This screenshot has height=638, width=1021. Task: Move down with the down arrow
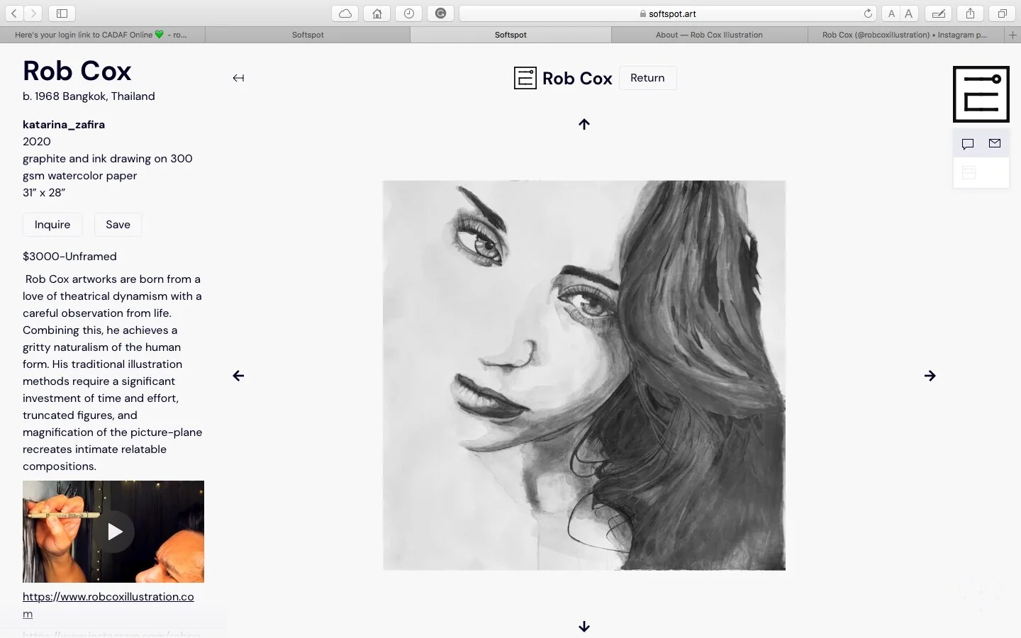pyautogui.click(x=584, y=626)
